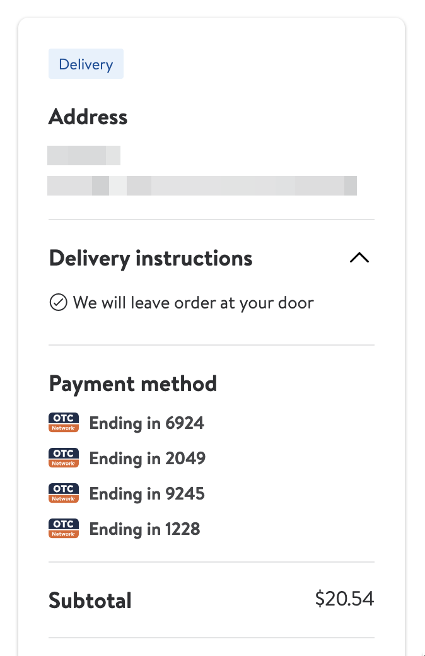Click the OTC Network icon for card 2049
This screenshot has width=425, height=656.
click(64, 458)
